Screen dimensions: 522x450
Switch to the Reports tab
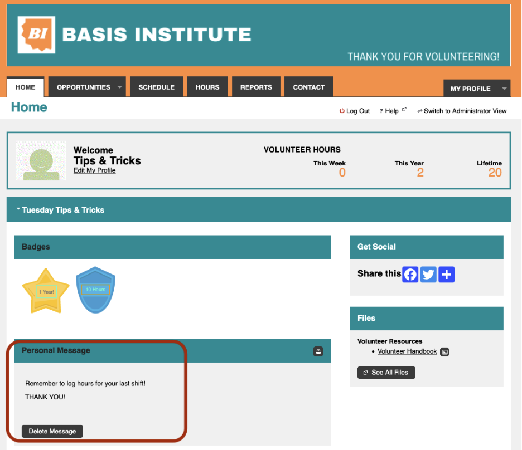coord(256,87)
